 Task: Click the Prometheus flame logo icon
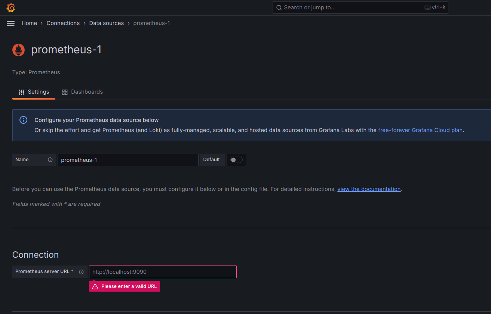19,50
